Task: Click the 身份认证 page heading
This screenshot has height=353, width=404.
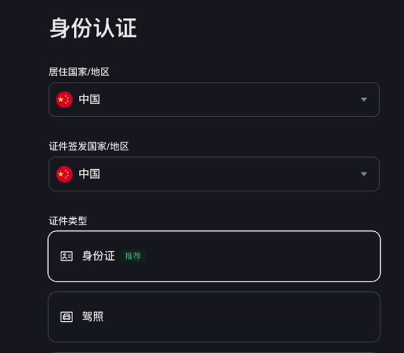Action: click(93, 28)
